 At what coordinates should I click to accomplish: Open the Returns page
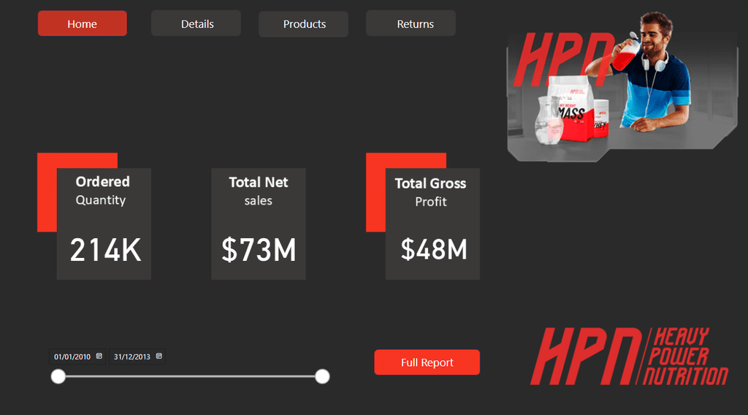411,23
